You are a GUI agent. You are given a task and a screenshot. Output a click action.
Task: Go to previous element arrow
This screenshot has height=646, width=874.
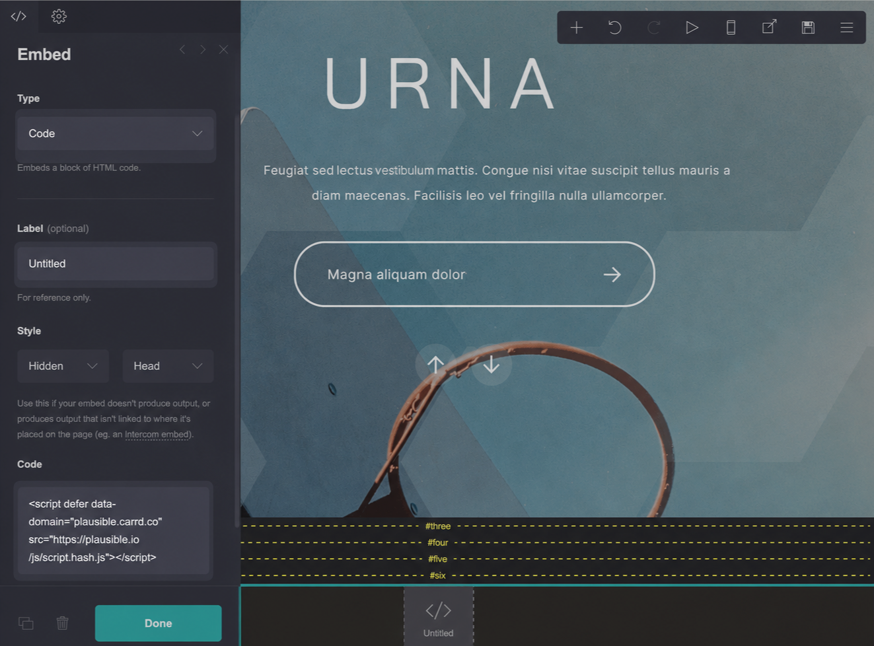coord(182,50)
